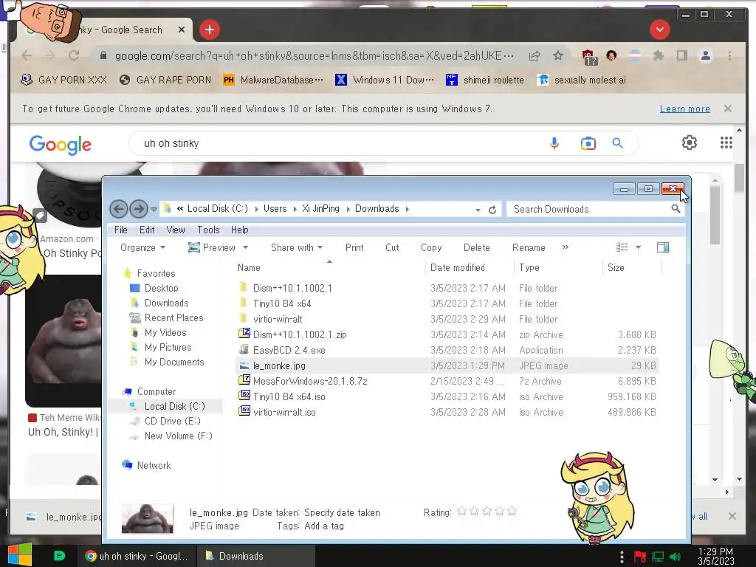756x567 pixels.
Task: Open the Help menu in Explorer
Action: click(240, 230)
